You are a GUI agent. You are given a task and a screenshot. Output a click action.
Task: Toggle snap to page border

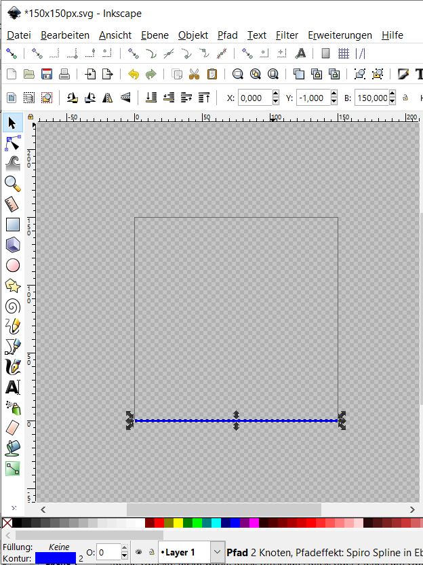325,54
